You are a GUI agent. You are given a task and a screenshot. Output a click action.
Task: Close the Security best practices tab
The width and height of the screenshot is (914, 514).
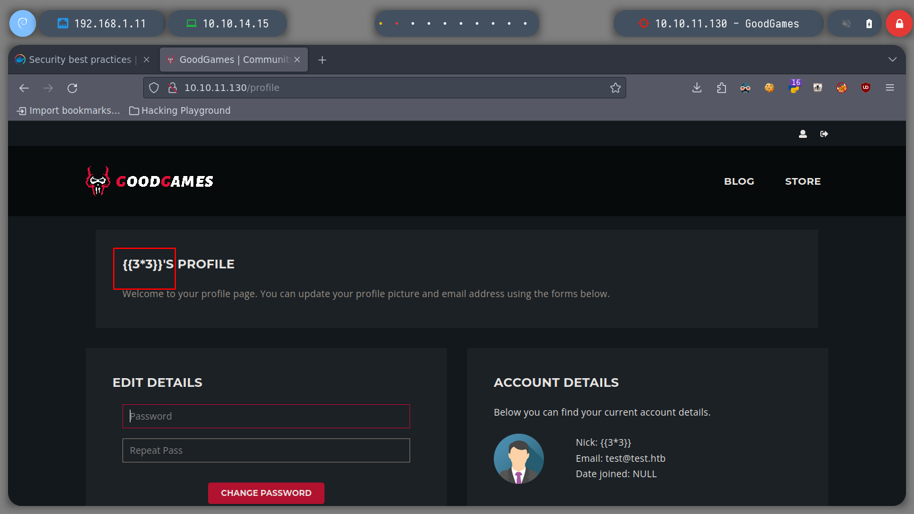coord(147,60)
